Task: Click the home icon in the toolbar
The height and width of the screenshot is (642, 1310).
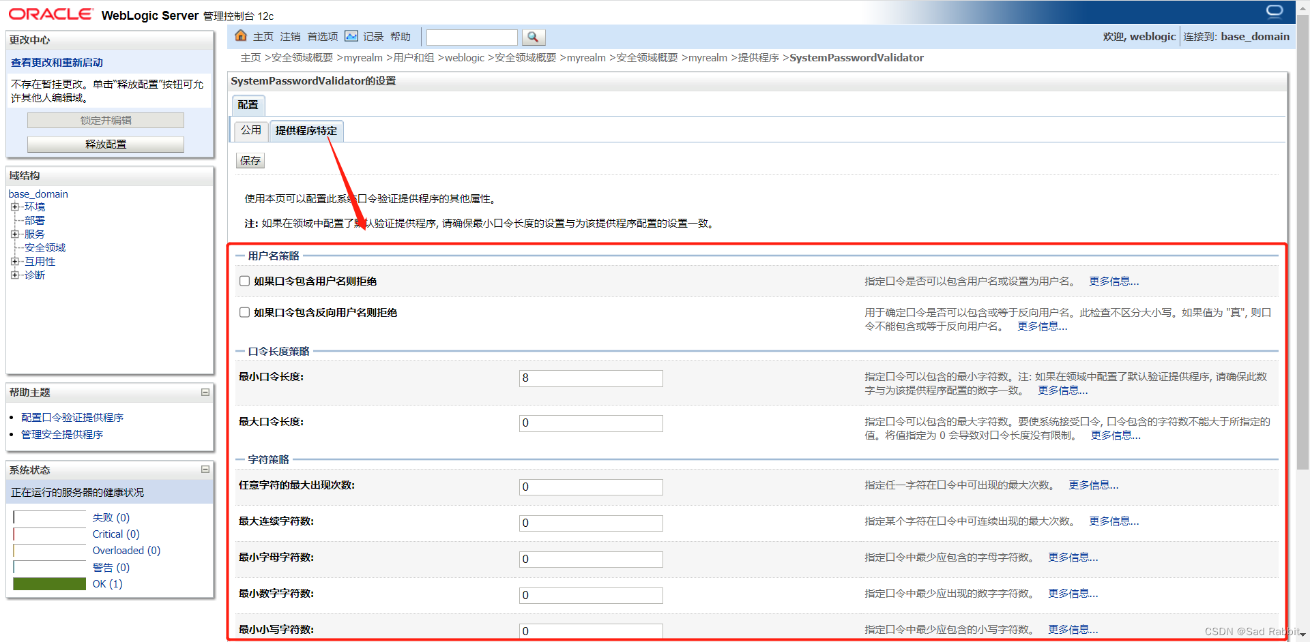Action: coord(241,35)
